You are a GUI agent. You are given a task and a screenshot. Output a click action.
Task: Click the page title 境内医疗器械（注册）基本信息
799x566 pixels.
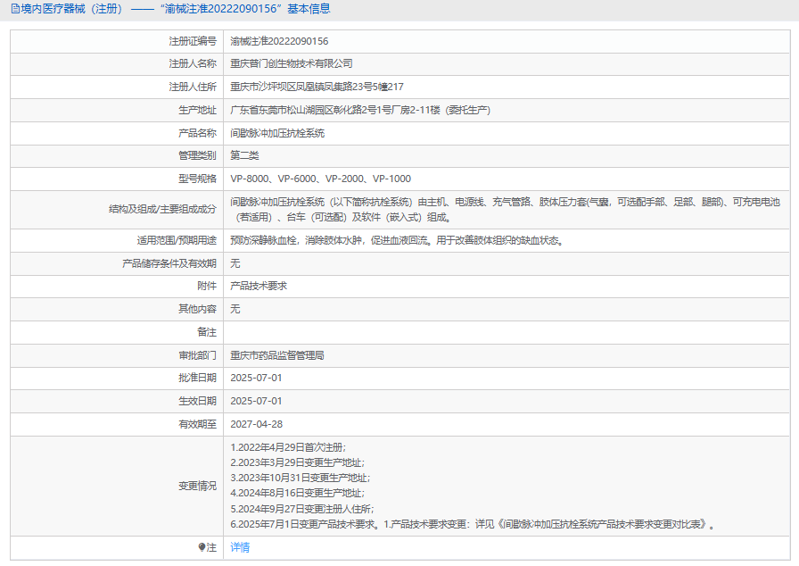[x=175, y=9]
